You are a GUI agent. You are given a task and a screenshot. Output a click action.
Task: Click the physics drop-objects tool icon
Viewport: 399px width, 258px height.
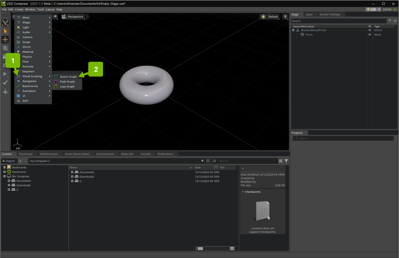(5, 91)
